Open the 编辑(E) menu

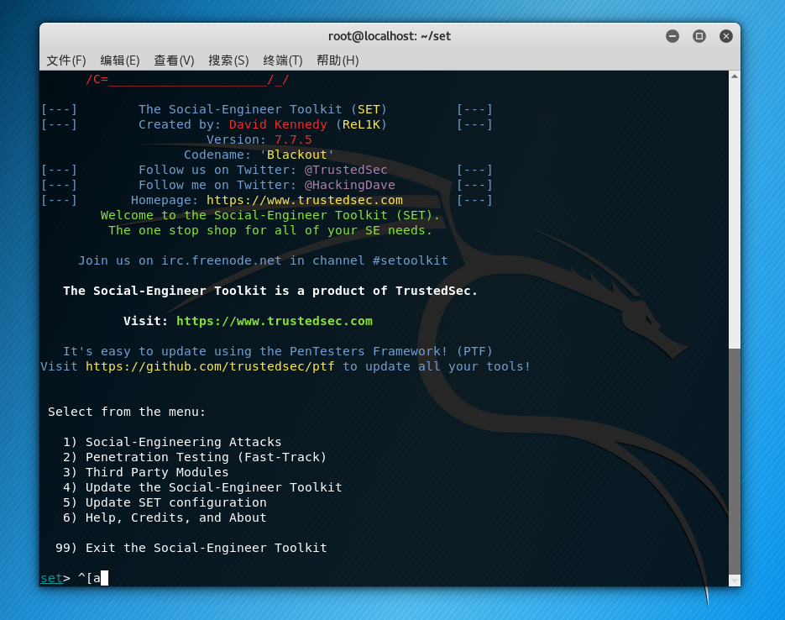[x=120, y=60]
